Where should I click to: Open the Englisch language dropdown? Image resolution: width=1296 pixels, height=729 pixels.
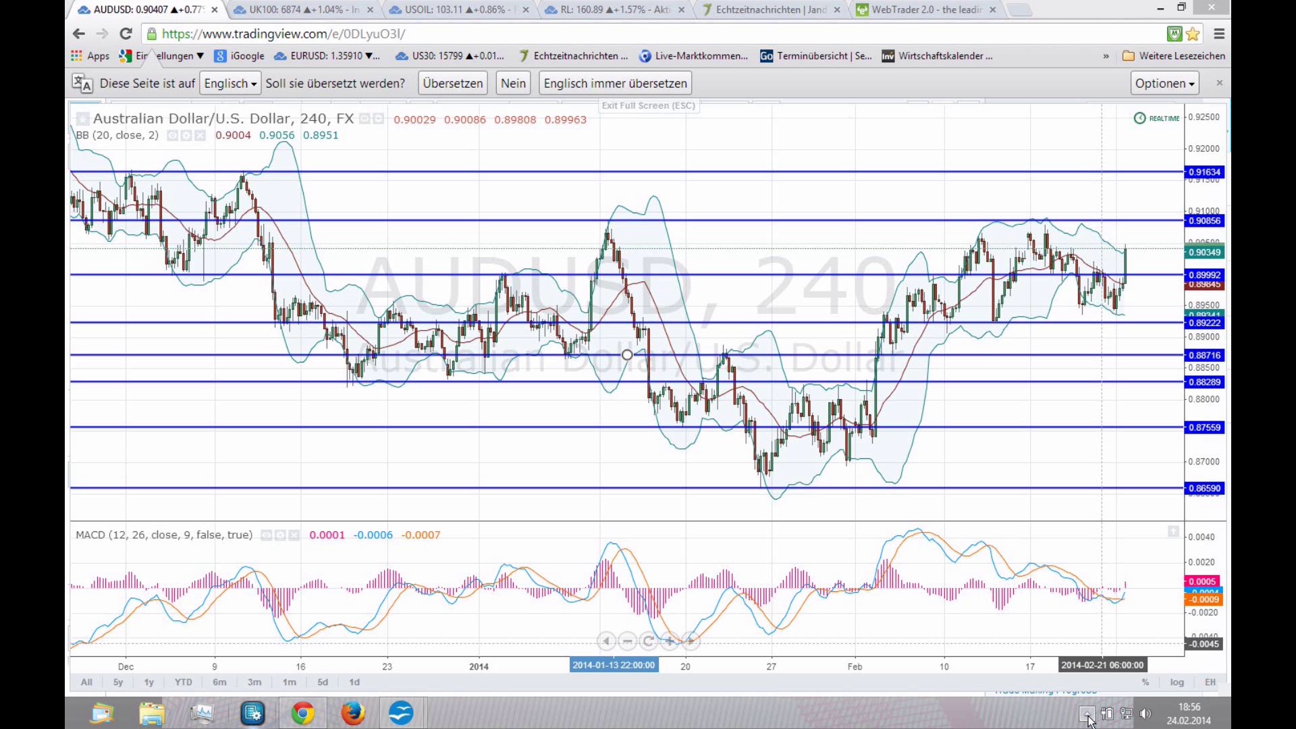(230, 84)
